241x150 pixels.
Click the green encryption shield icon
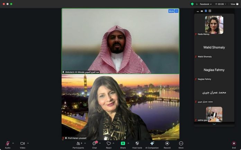click(x=192, y=4)
